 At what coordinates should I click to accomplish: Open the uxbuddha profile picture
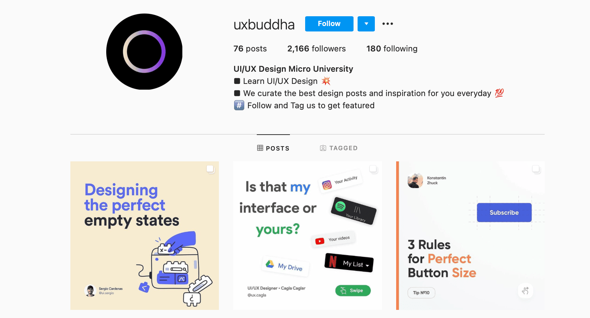pos(144,51)
